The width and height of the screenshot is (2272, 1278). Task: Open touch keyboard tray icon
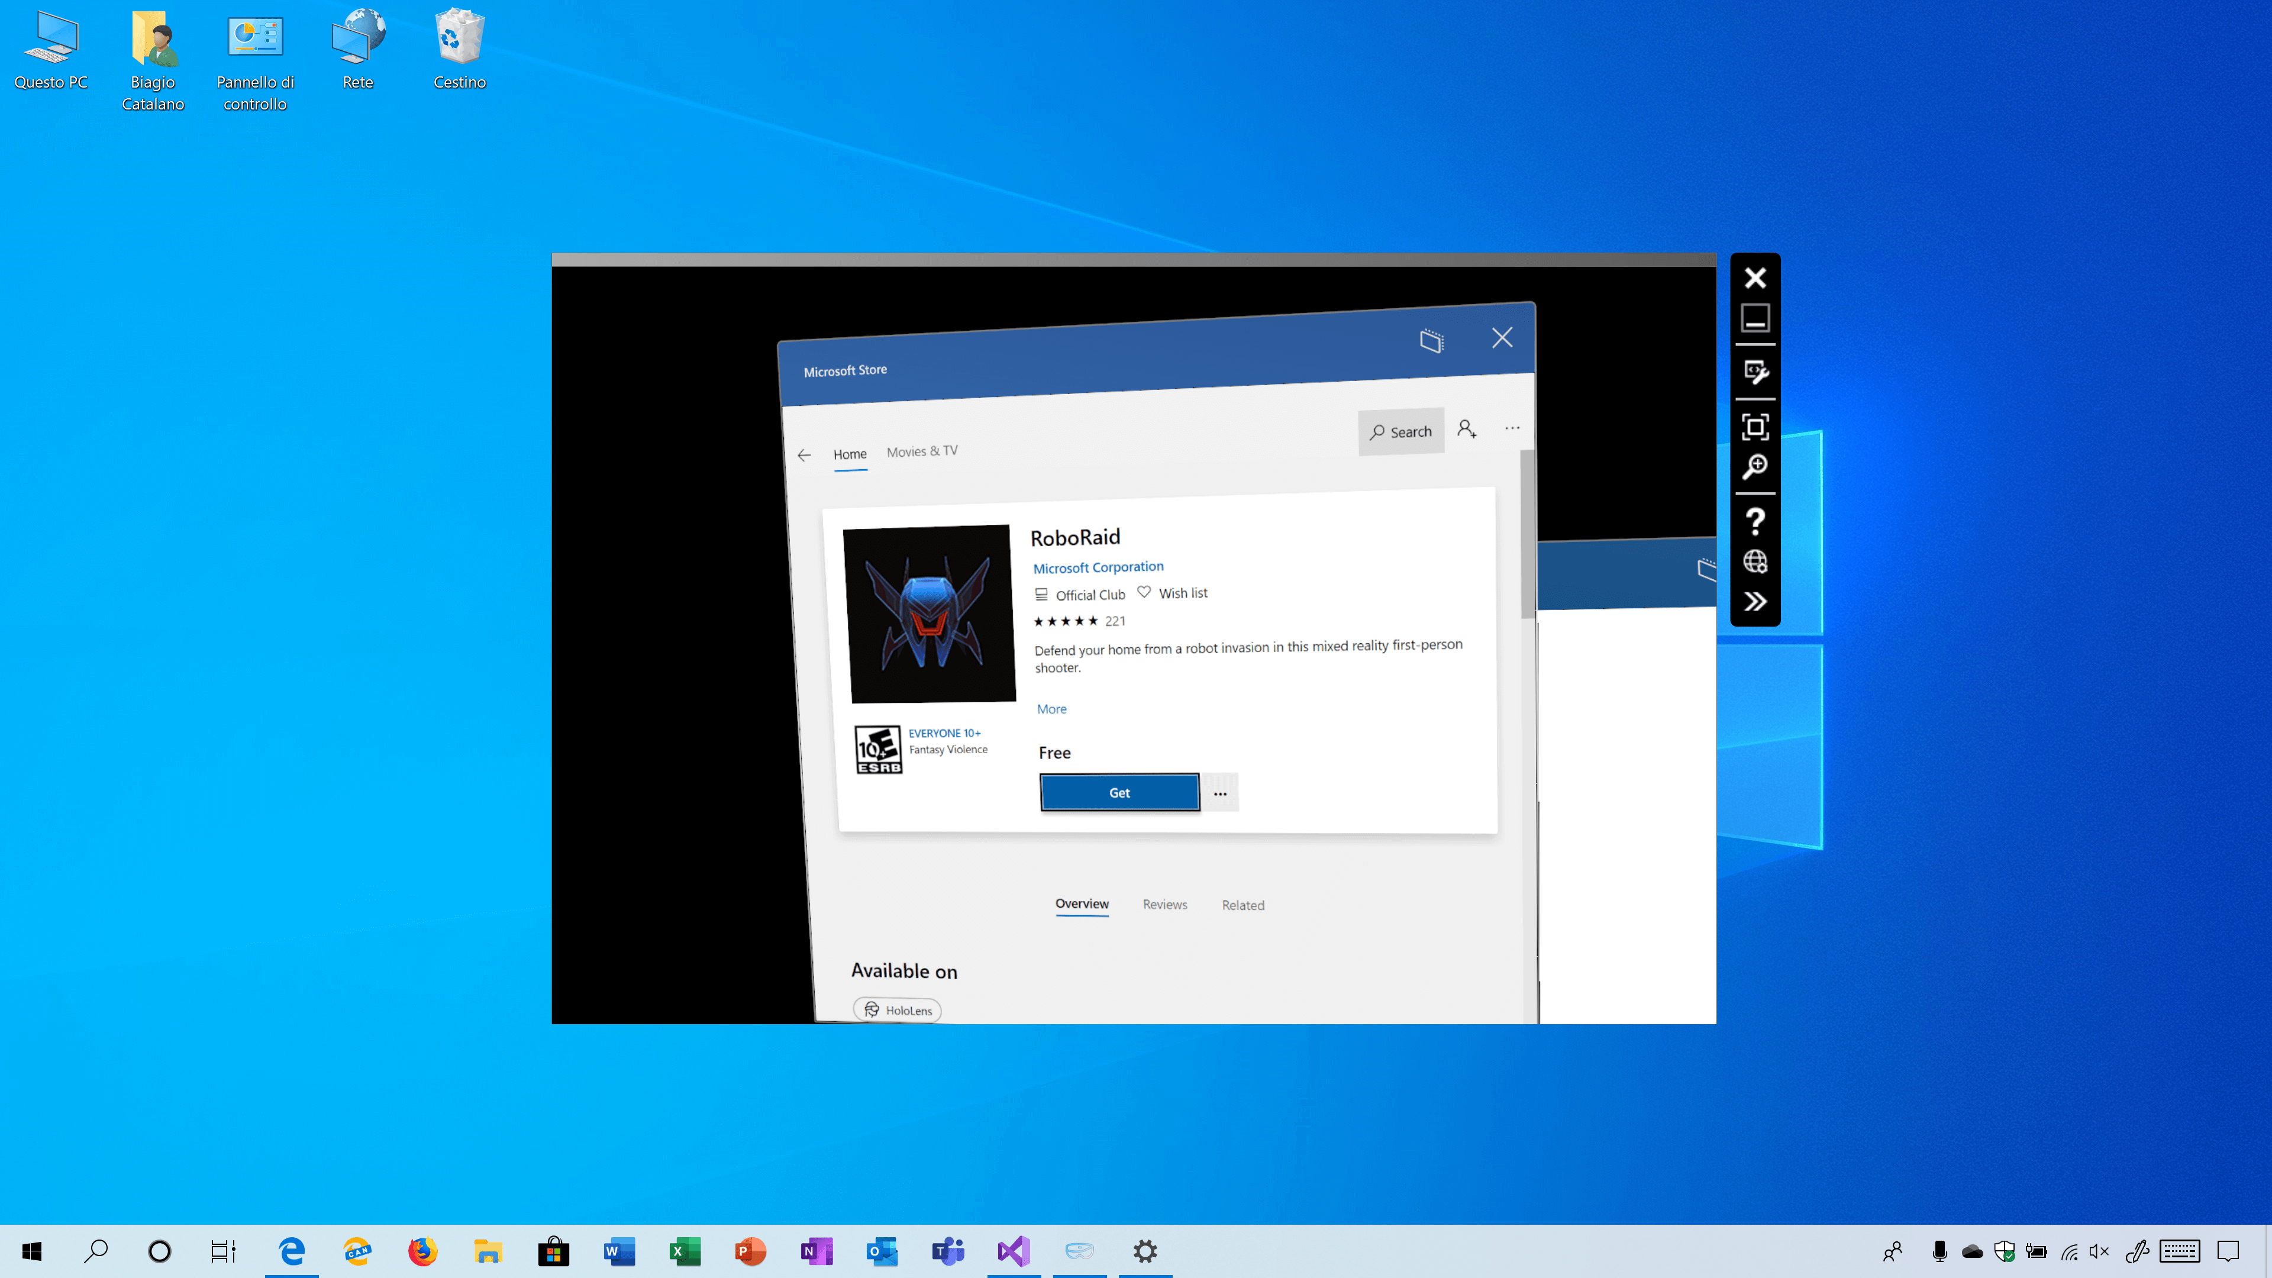(2179, 1251)
